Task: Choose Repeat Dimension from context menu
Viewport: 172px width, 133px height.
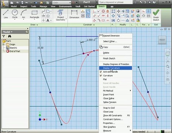Action: tap(115, 36)
